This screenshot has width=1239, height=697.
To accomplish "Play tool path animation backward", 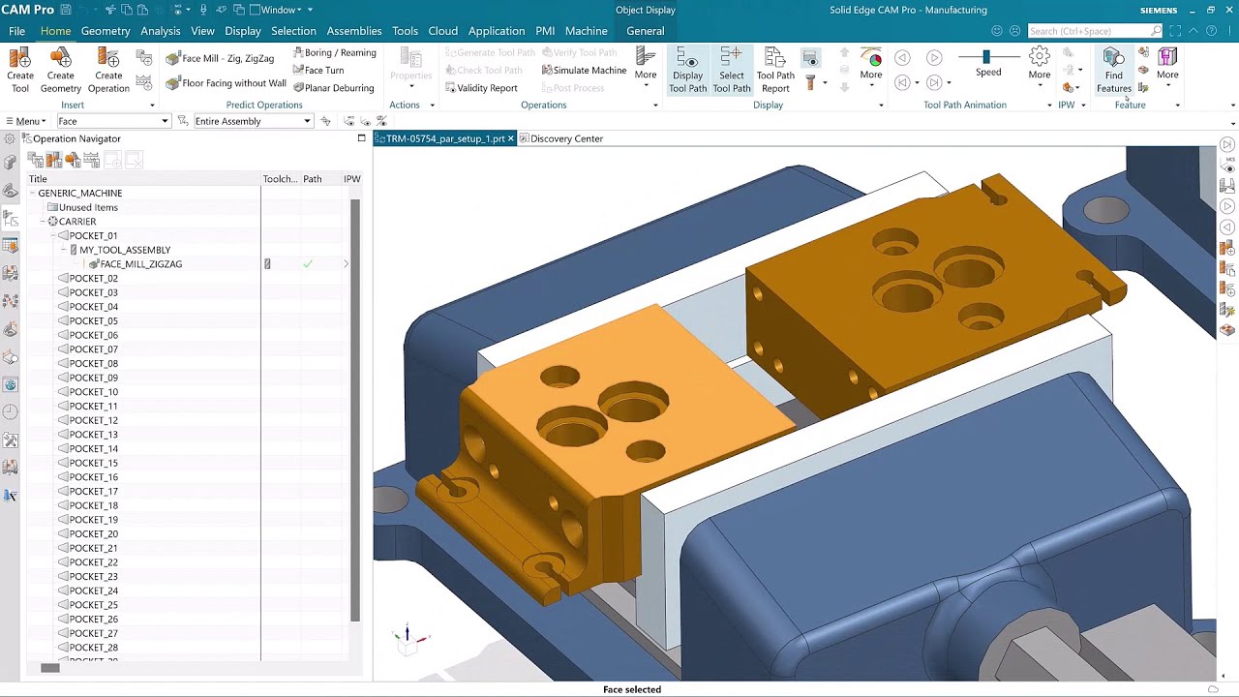I will [902, 58].
